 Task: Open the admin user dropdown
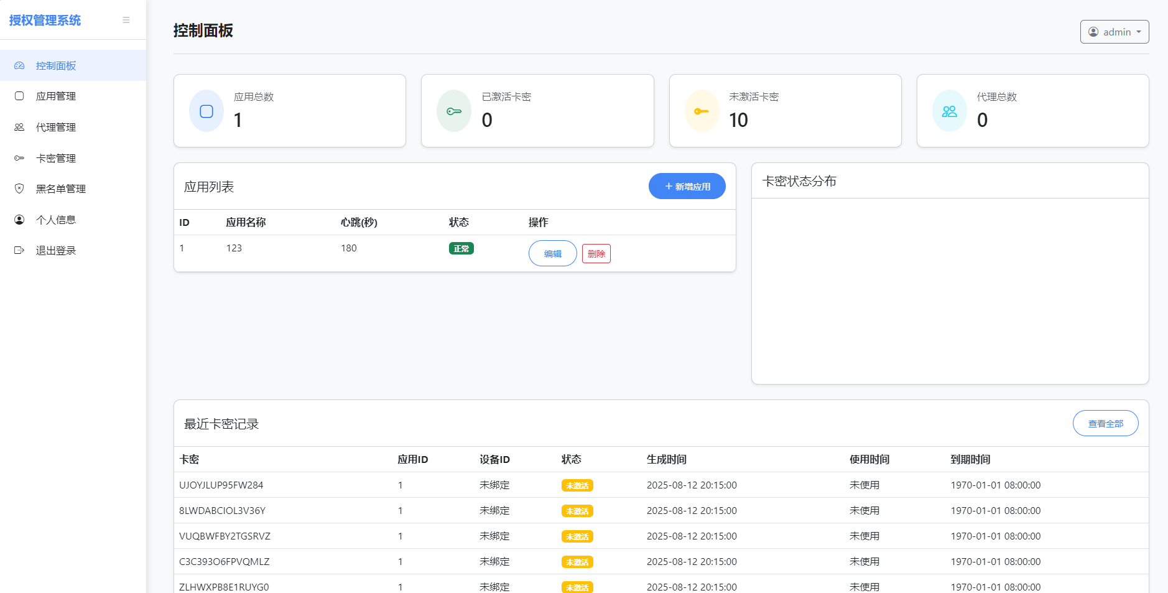(1114, 32)
